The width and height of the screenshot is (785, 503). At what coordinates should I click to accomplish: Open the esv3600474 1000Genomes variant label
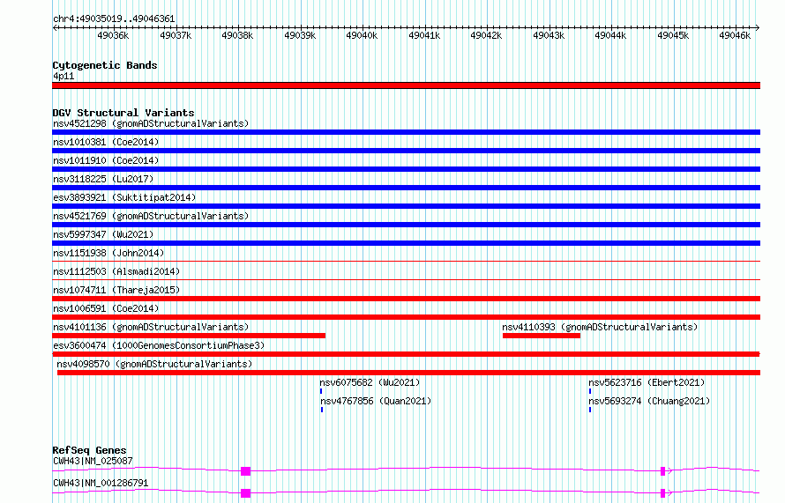pyautogui.click(x=159, y=345)
